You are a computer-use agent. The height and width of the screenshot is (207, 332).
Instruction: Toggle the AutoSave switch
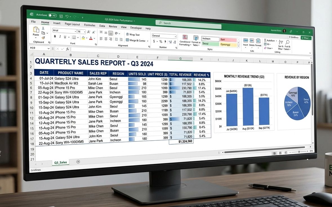(52, 15)
